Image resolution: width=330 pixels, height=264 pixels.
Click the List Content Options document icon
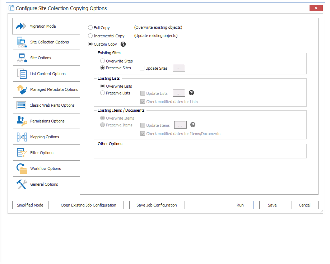pos(21,73)
